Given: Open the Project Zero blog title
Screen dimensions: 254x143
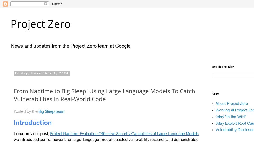Looking at the screenshot, I should pos(40,24).
